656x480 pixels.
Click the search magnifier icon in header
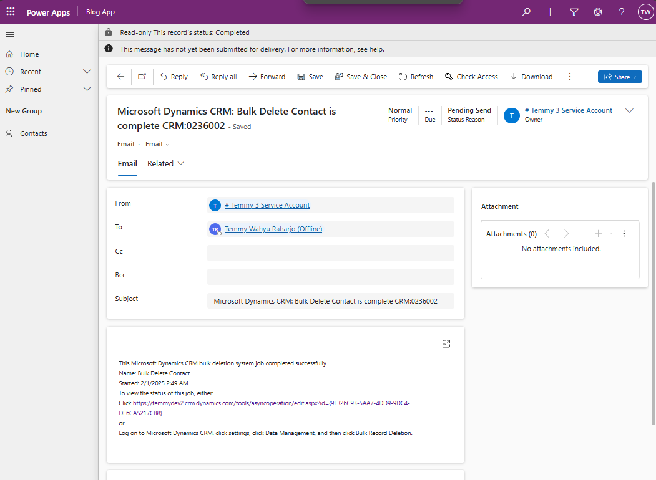[526, 12]
